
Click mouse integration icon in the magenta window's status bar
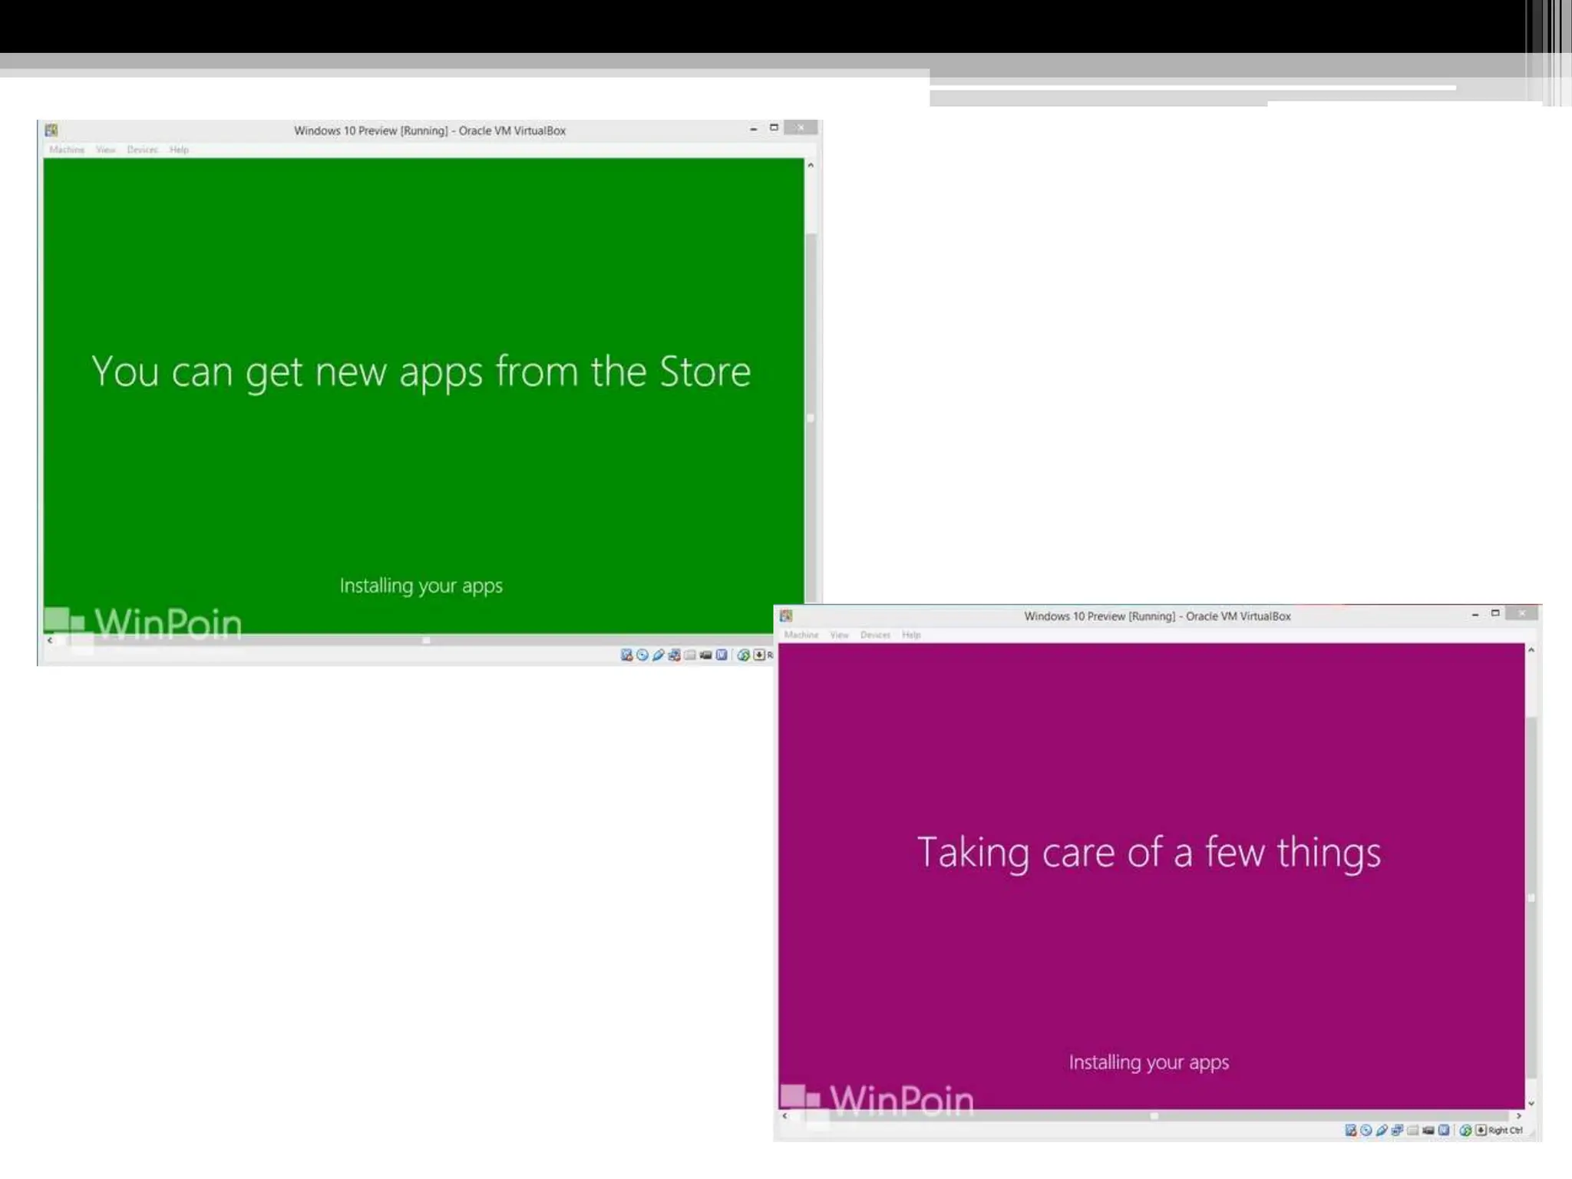(x=1465, y=1130)
